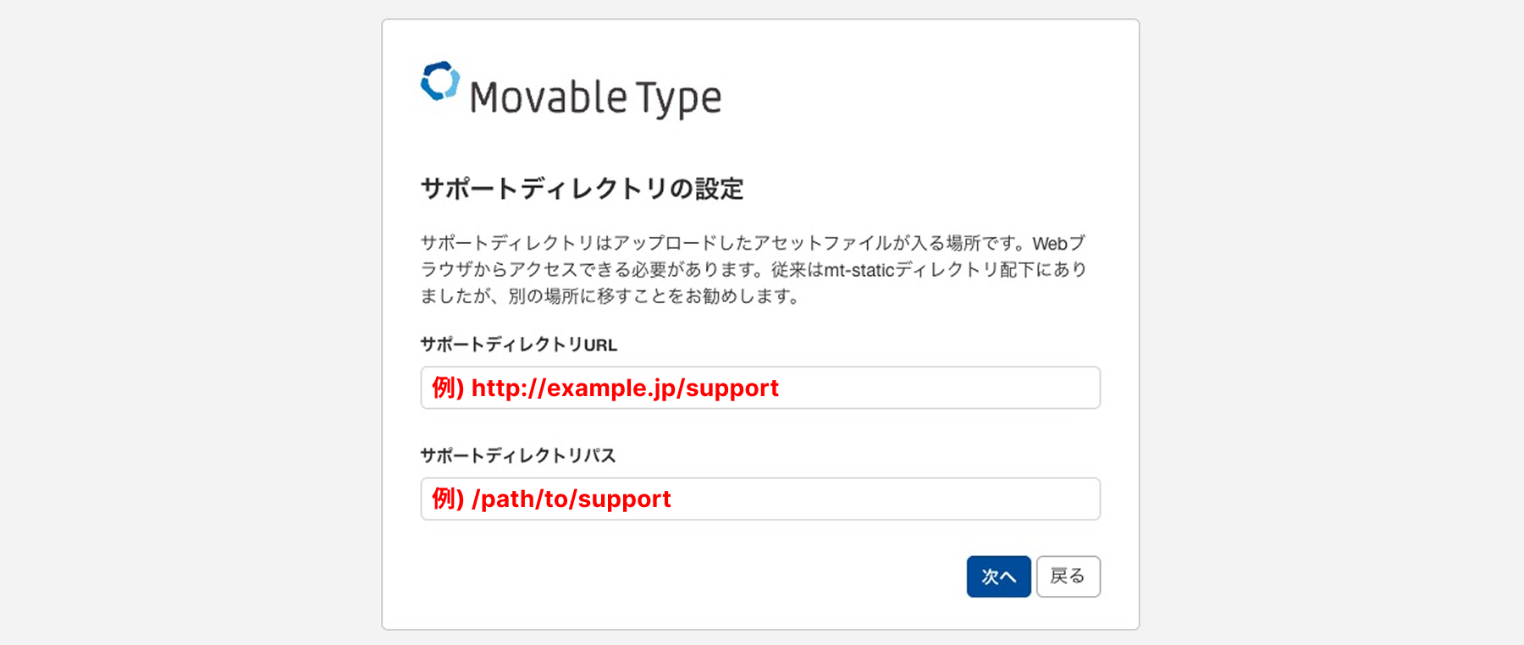Image resolution: width=1524 pixels, height=645 pixels.
Task: Click the word "Web" in the description
Action: pos(1050,244)
